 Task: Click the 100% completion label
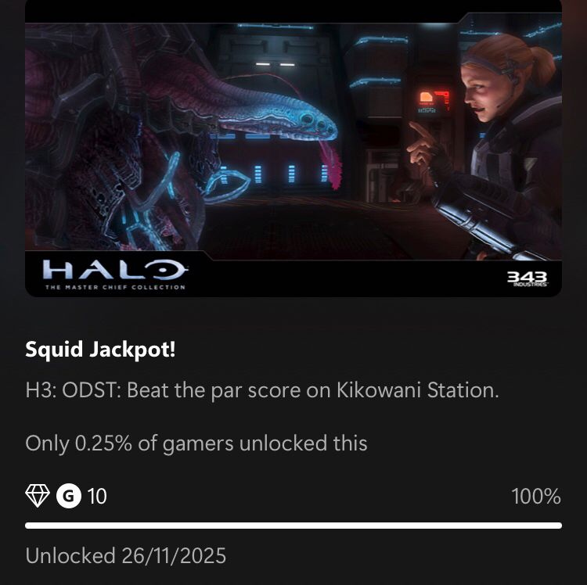point(536,497)
